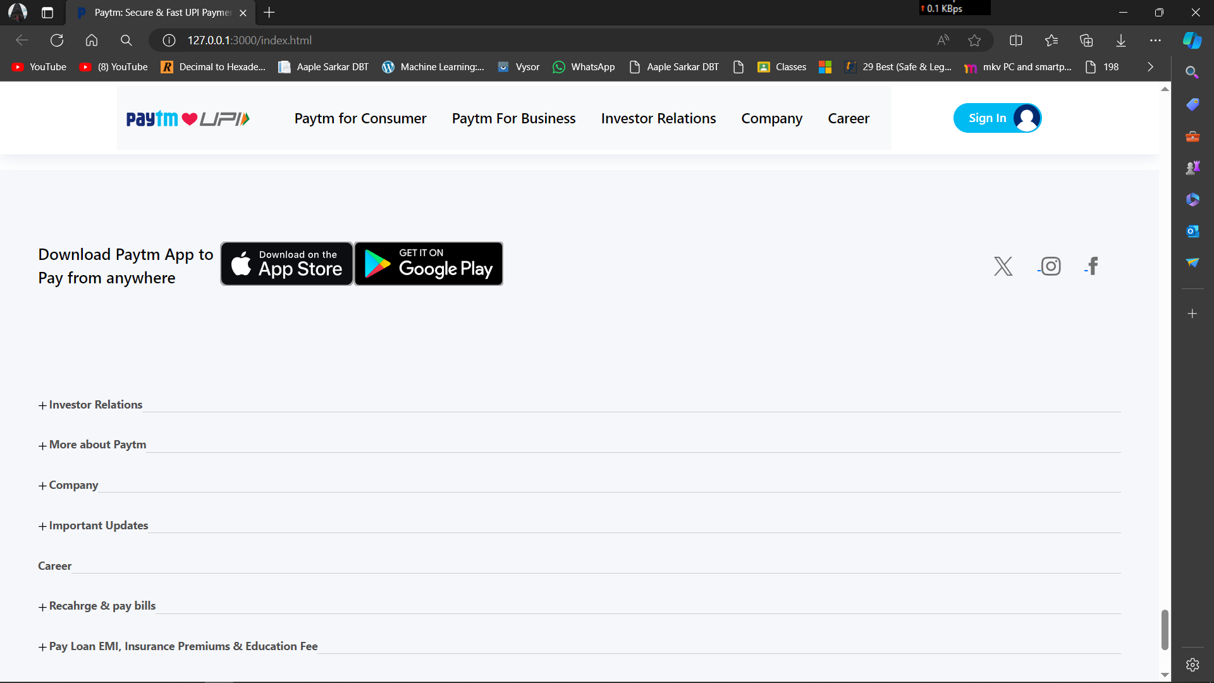Expand the Investor Relations footer section
The image size is (1214, 683).
point(90,405)
